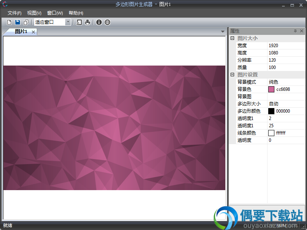Open the tab list dropdown arrow
The image size is (307, 230).
(x=223, y=31)
